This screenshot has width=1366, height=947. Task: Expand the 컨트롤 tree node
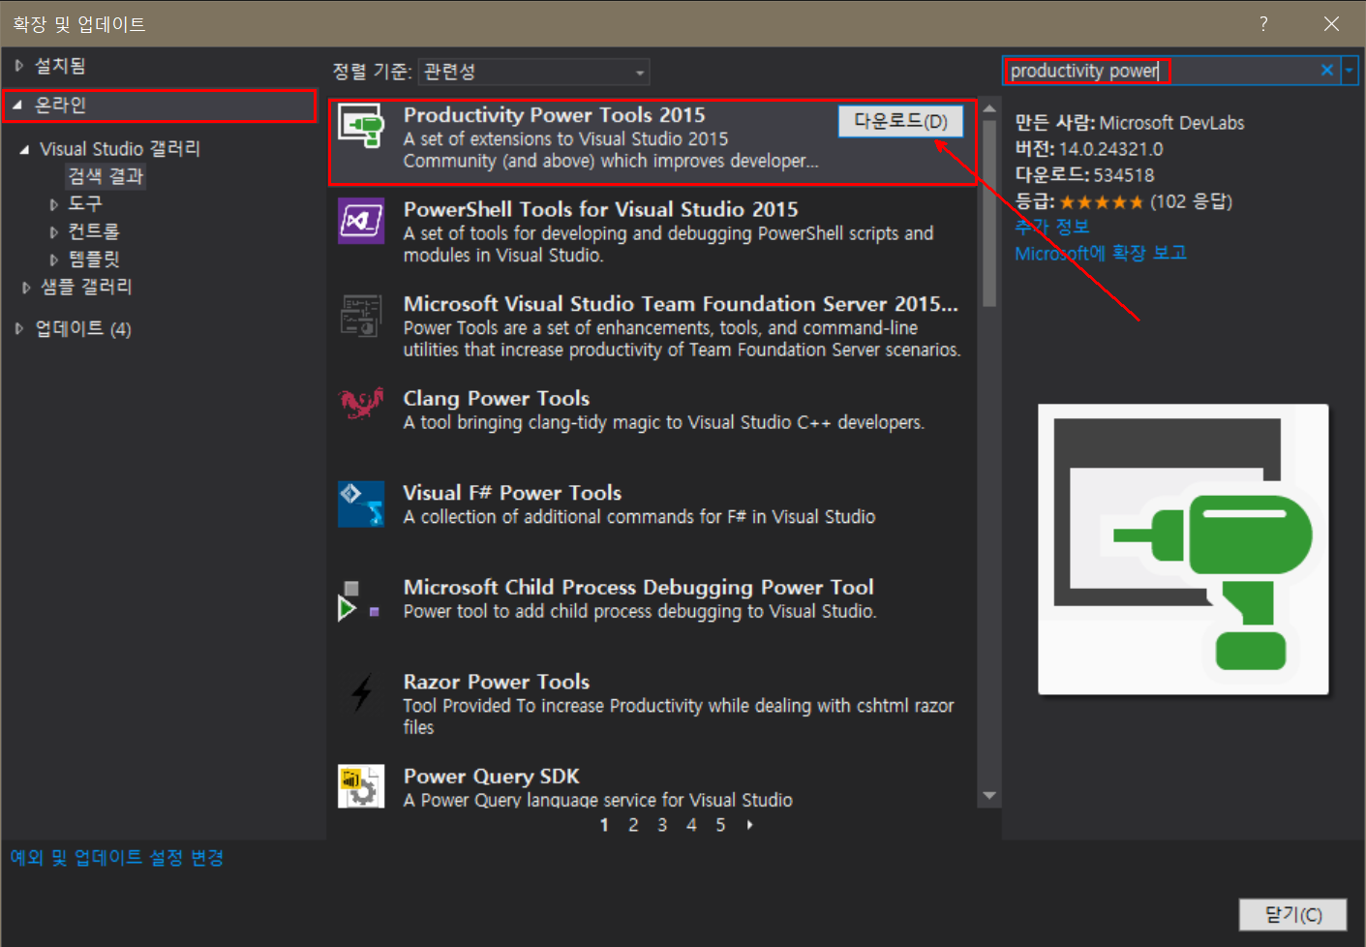(x=54, y=231)
